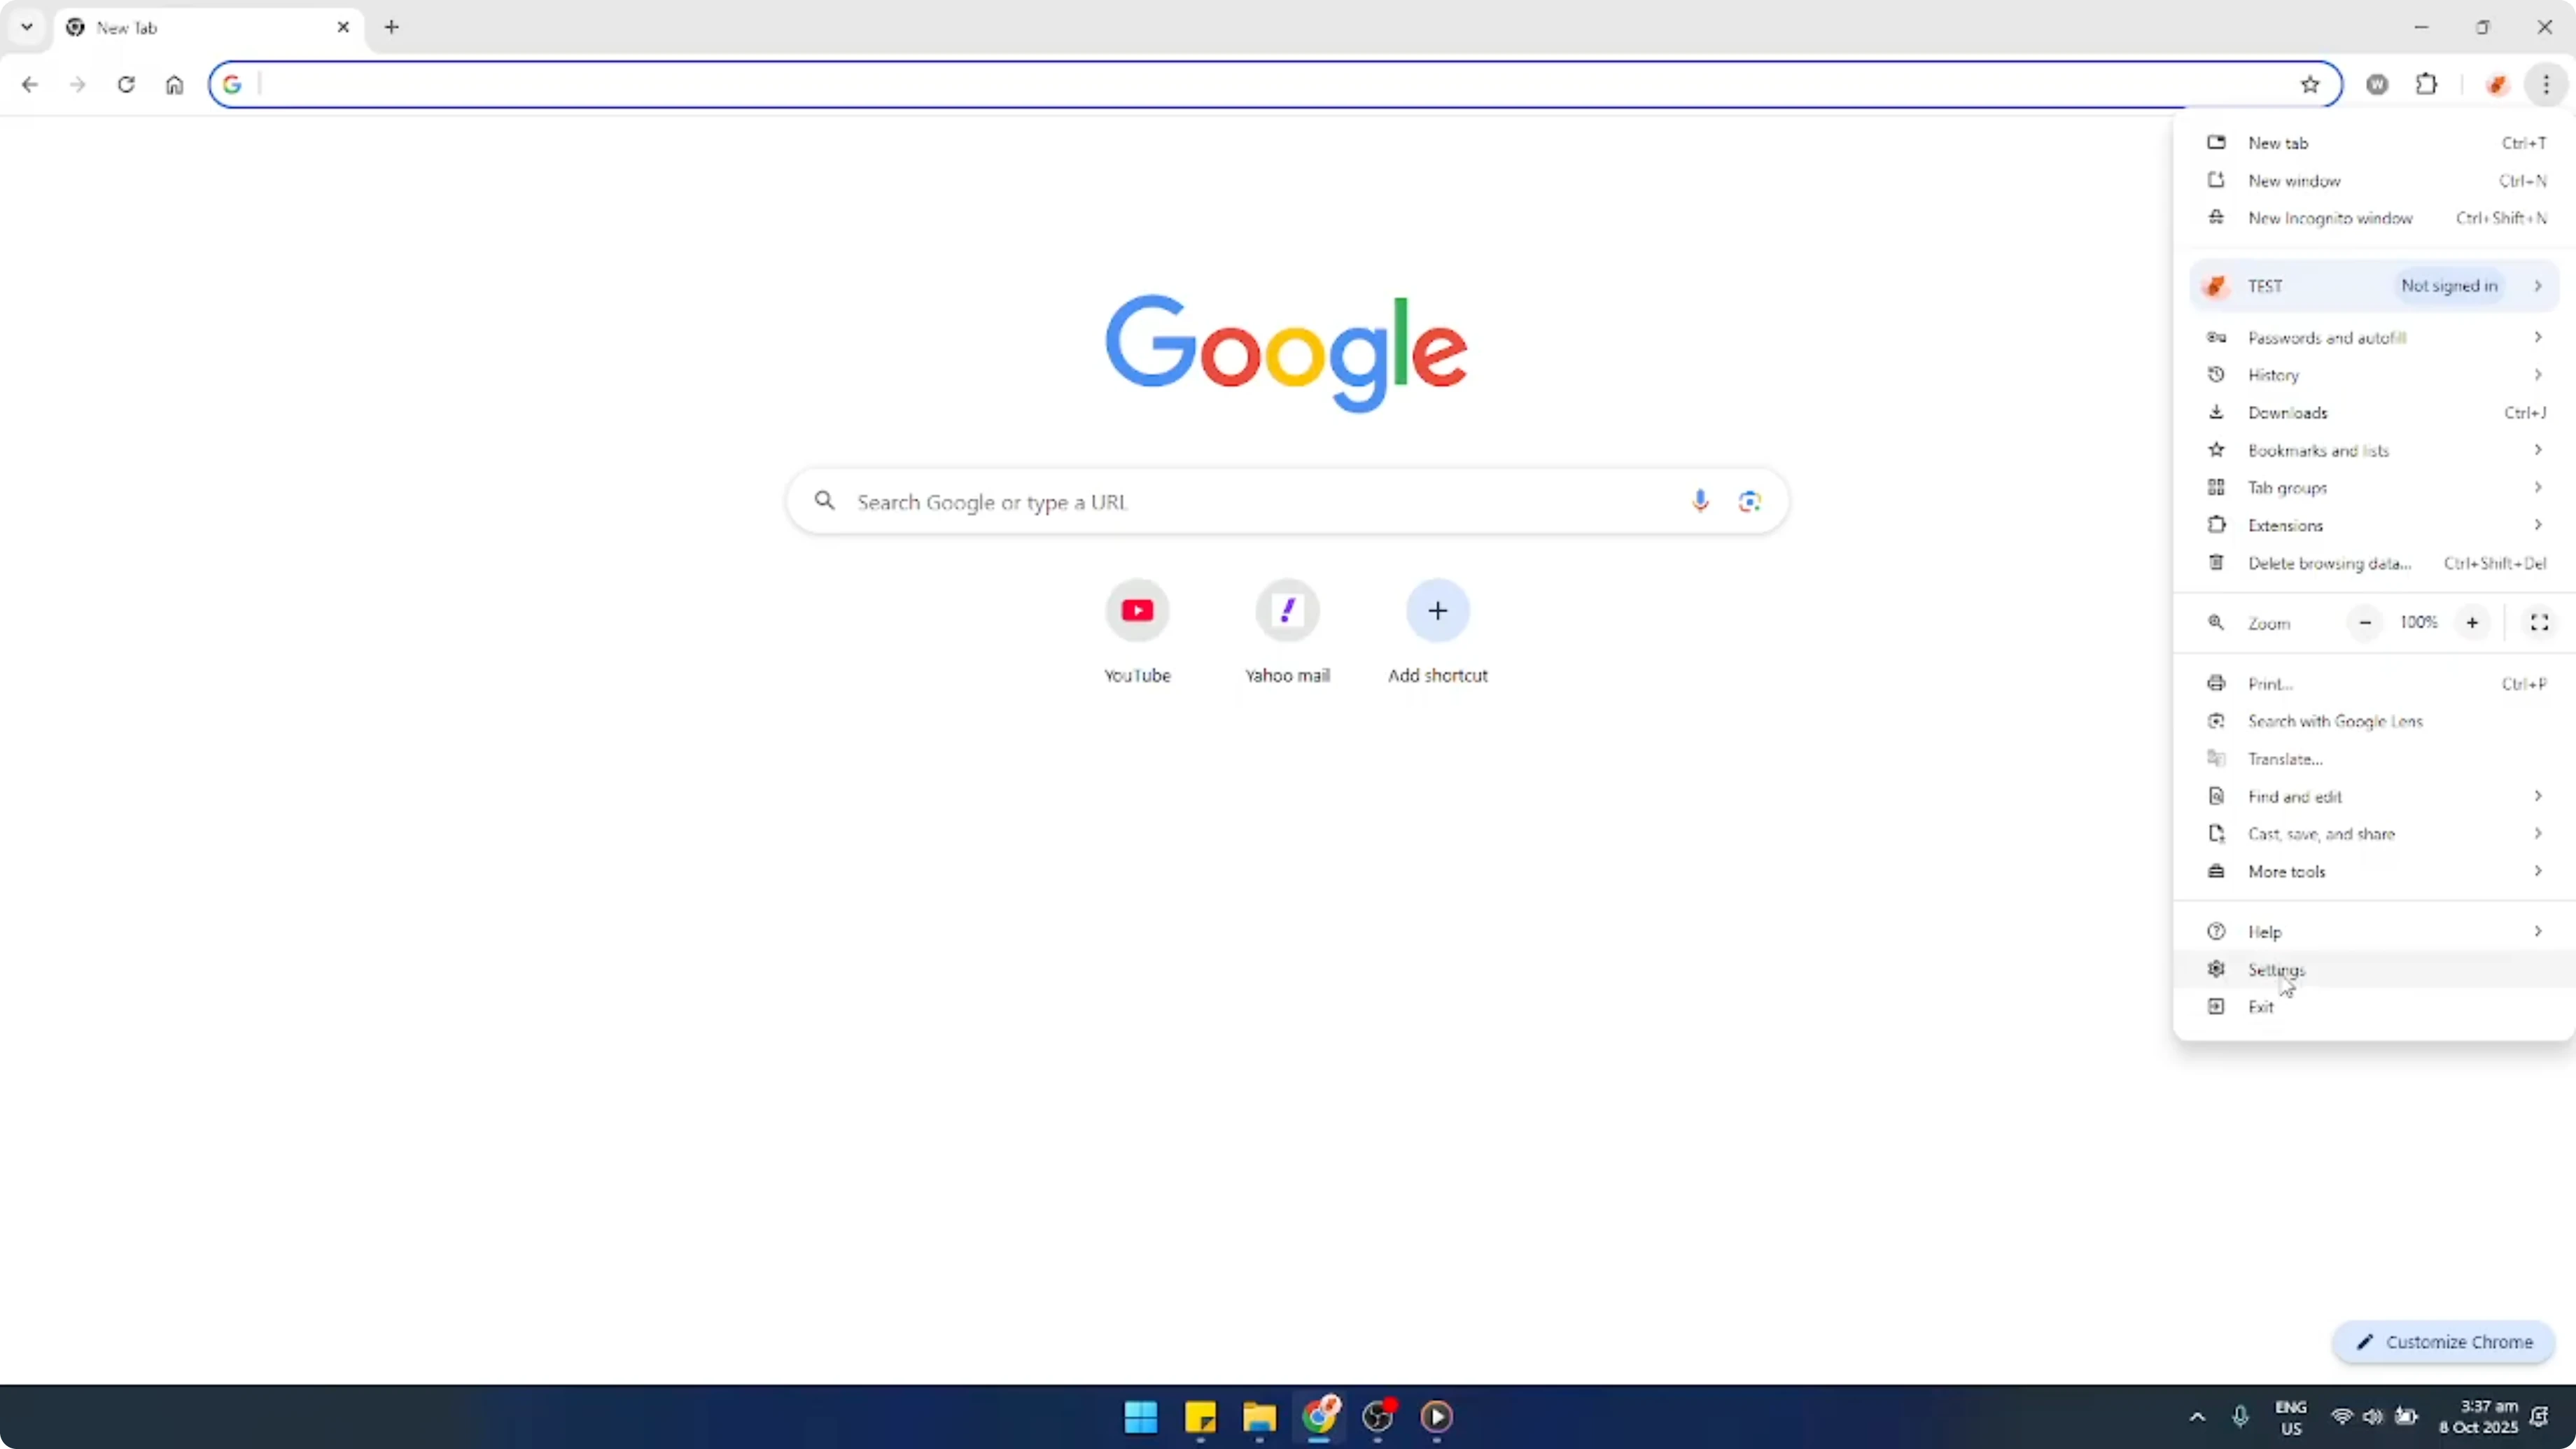This screenshot has height=1449, width=2576.
Task: Show hidden system tray icons
Action: 2197,1417
